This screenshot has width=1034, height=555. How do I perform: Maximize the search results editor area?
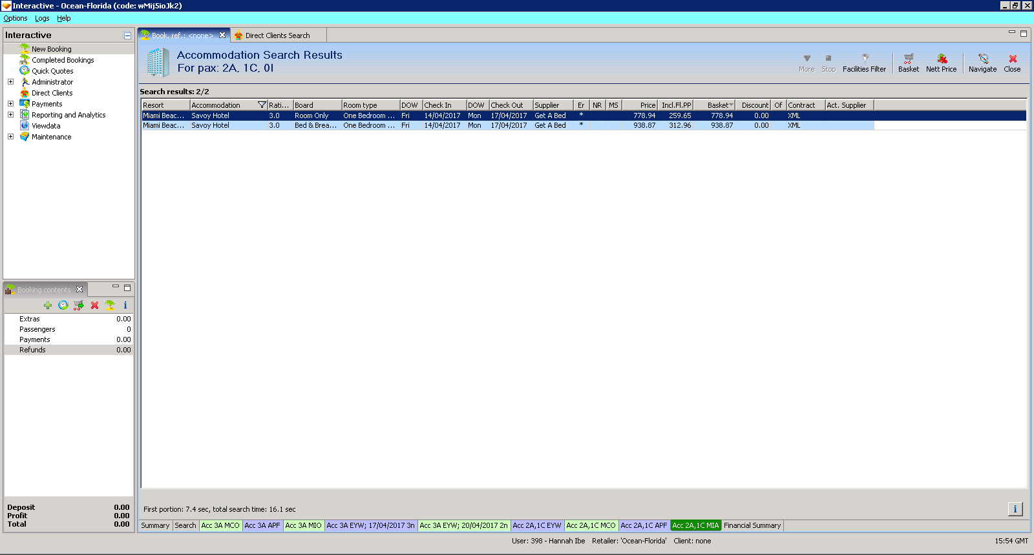1024,34
